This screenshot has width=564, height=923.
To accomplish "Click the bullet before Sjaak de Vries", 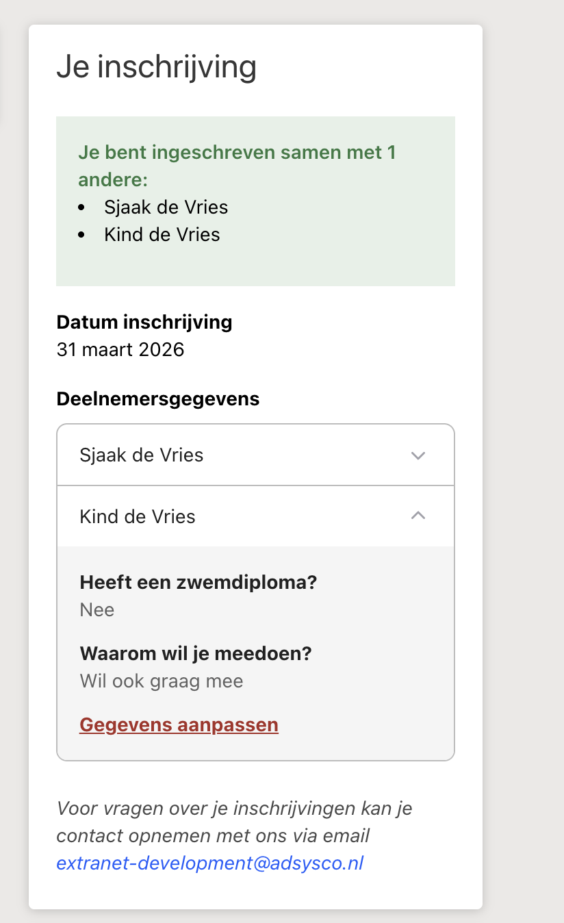I will [82, 207].
